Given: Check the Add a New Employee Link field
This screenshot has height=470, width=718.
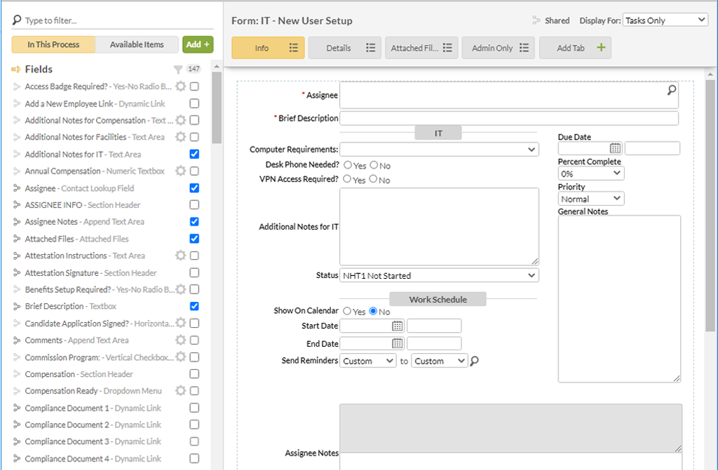Looking at the screenshot, I should (x=194, y=103).
